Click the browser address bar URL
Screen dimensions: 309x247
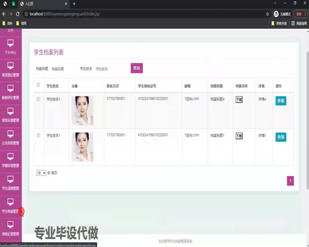64,14
